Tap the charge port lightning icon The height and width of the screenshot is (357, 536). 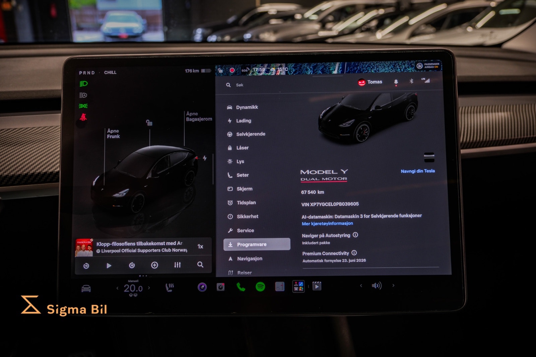(205, 158)
